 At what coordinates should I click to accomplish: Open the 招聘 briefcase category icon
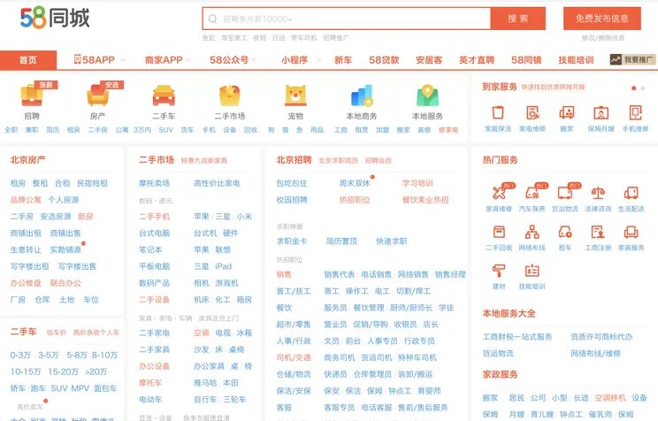(x=32, y=96)
